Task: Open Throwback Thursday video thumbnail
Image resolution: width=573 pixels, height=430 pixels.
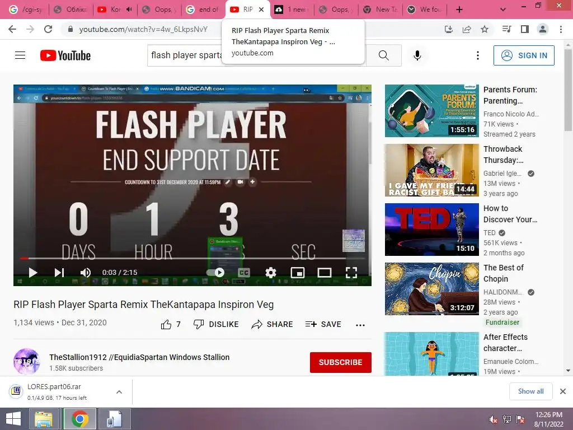Action: click(x=431, y=170)
